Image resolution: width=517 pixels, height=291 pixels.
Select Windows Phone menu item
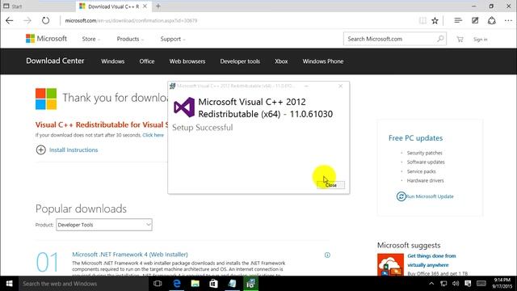323,61
